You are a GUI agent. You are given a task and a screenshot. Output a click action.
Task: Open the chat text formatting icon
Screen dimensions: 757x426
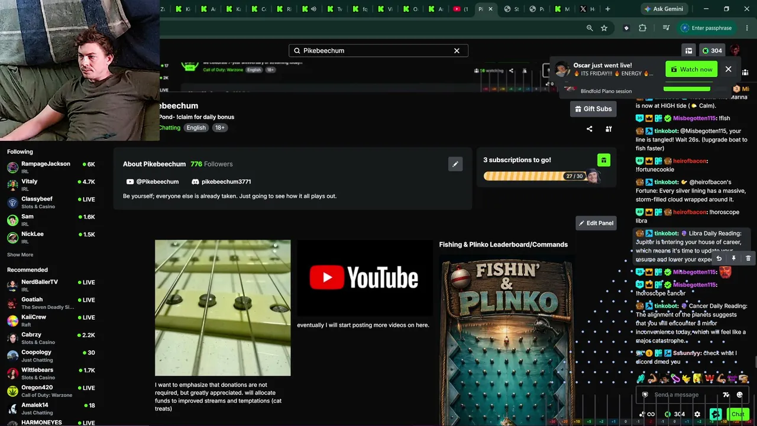(x=726, y=395)
